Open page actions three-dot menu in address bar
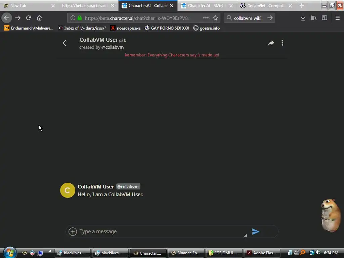344x258 pixels. [206, 18]
